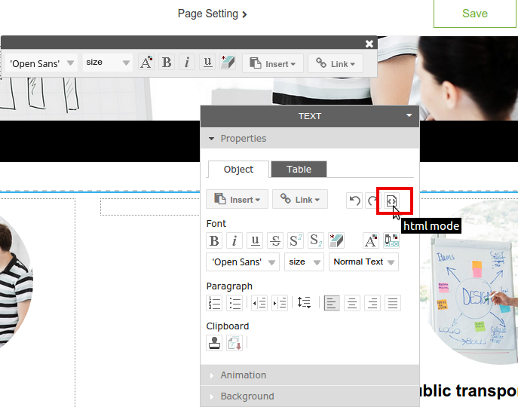This screenshot has height=407, width=518.
Task: Apply subscript formatting
Action: click(x=316, y=240)
